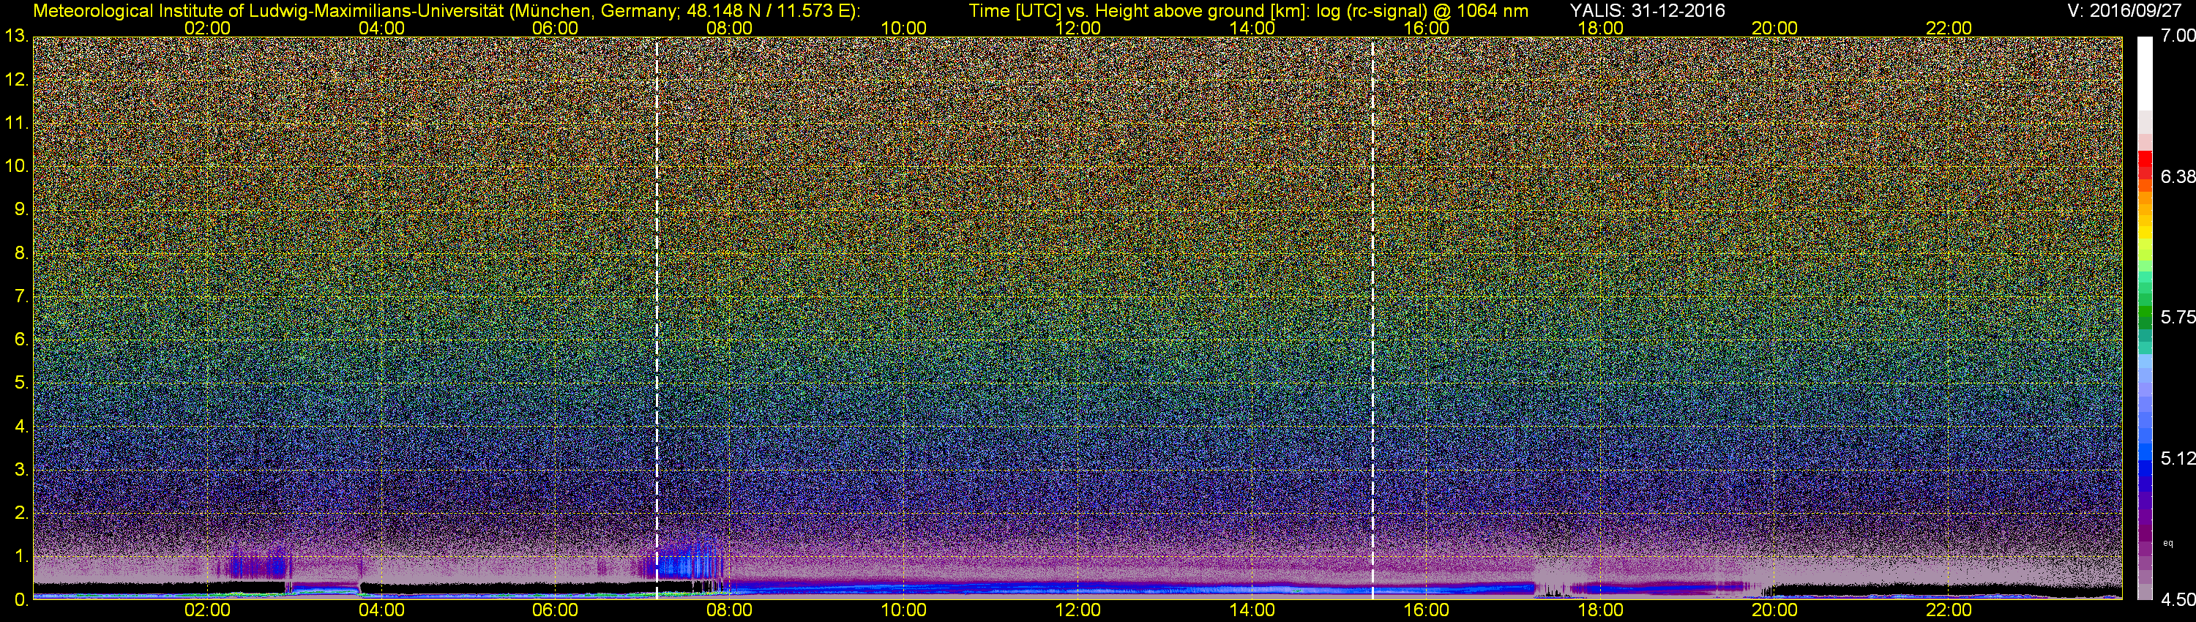This screenshot has height=622, width=2196.
Task: Click the 12:00 label on the top time axis
Action: click(1078, 28)
